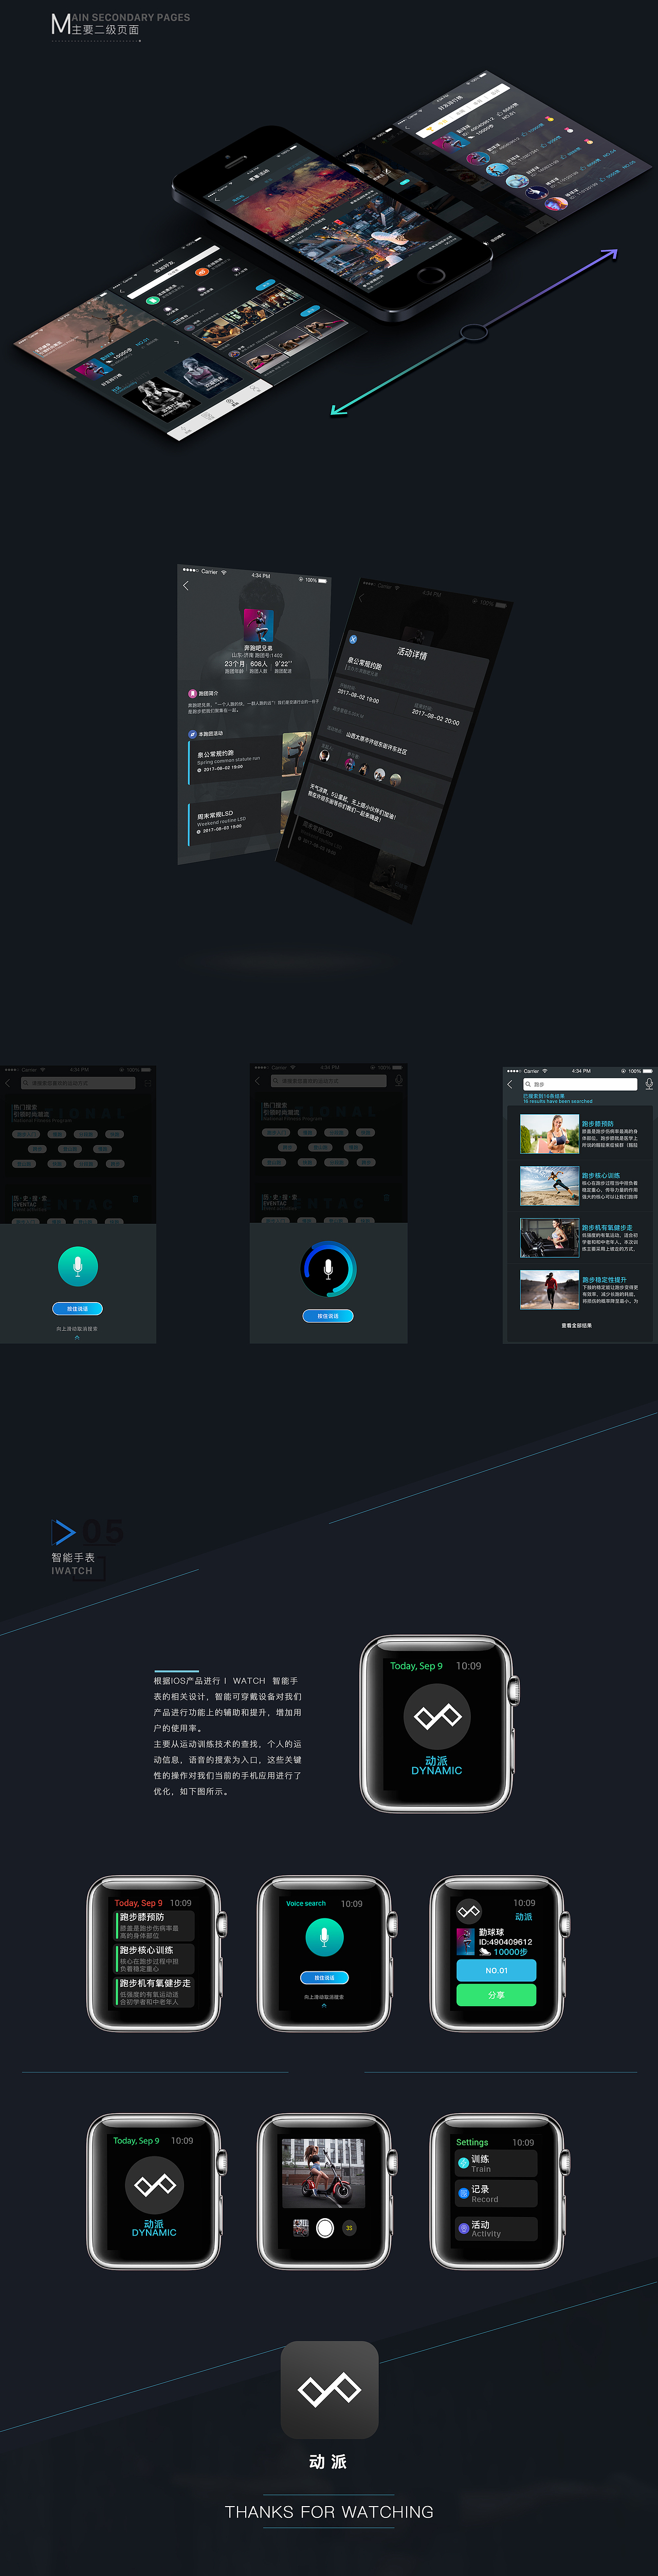Open 活动 Activity in watch Settings
Screen dimensions: 658x2576
[x=496, y=2228]
